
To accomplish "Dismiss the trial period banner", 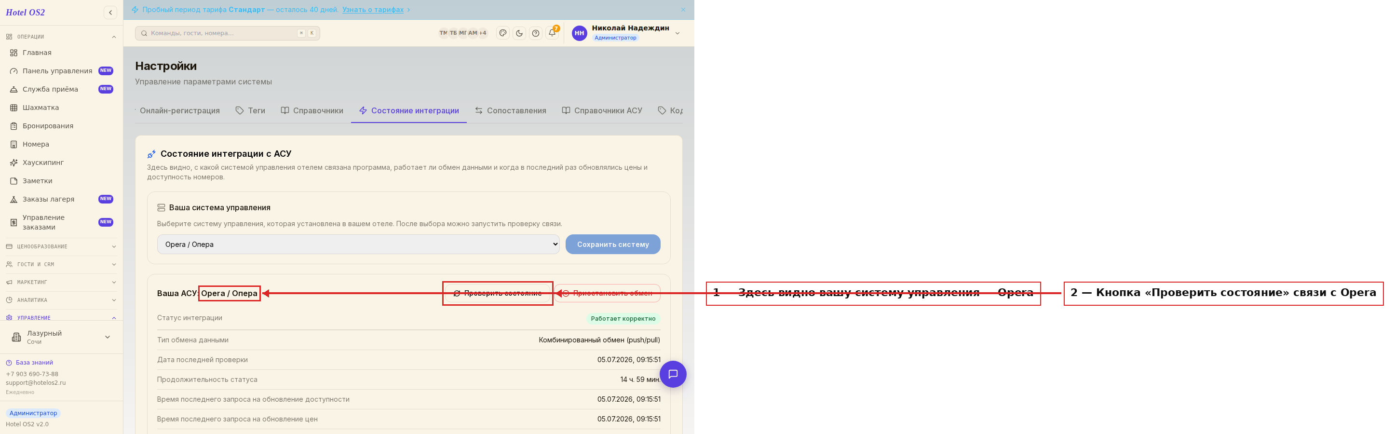I will click(x=683, y=10).
